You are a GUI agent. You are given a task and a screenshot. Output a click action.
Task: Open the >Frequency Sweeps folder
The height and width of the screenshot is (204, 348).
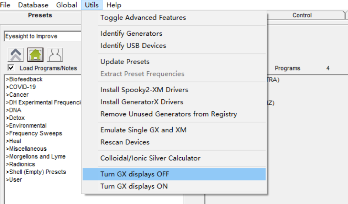tap(34, 133)
